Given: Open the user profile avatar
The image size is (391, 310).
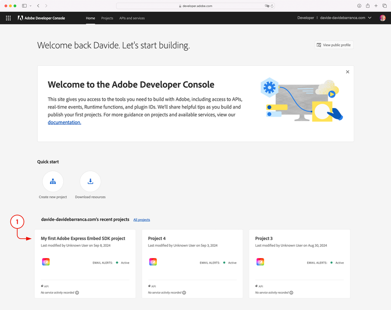Looking at the screenshot, I should pyautogui.click(x=383, y=18).
